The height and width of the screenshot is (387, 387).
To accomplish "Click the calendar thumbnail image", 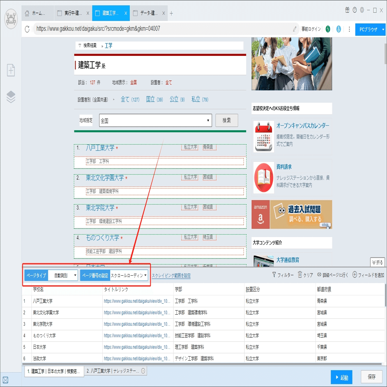I will pos(264,136).
